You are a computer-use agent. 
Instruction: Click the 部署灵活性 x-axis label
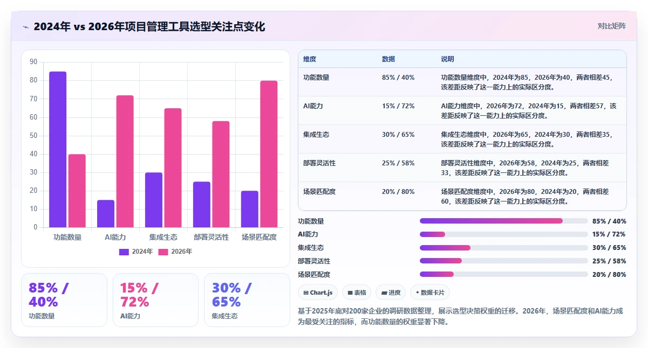[212, 237]
